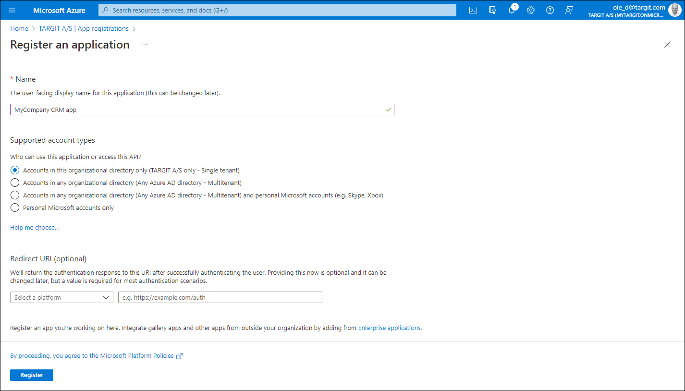Select Personal Microsoft accounts only
The image size is (685, 391).
point(15,208)
